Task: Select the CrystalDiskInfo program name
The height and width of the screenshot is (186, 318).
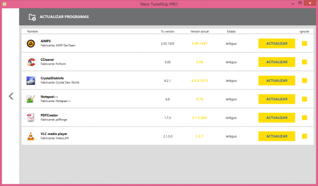Action: point(52,78)
